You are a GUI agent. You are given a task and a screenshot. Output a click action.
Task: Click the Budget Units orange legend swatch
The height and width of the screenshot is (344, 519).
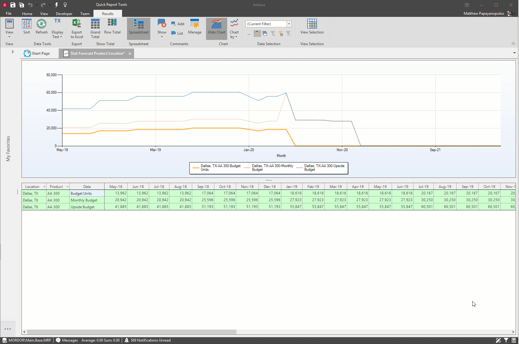coord(196,168)
